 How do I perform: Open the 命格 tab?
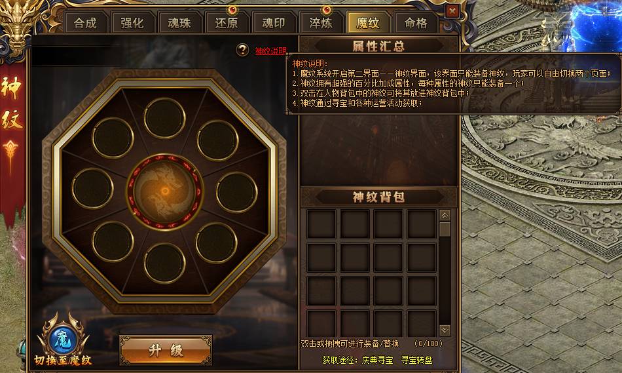coord(416,23)
